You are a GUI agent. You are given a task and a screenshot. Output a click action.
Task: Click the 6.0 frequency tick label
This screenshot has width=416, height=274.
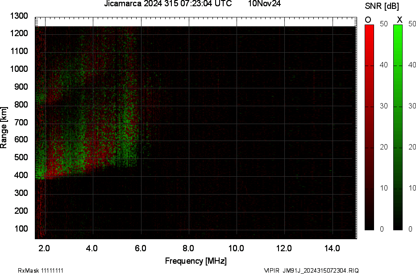tap(140, 248)
